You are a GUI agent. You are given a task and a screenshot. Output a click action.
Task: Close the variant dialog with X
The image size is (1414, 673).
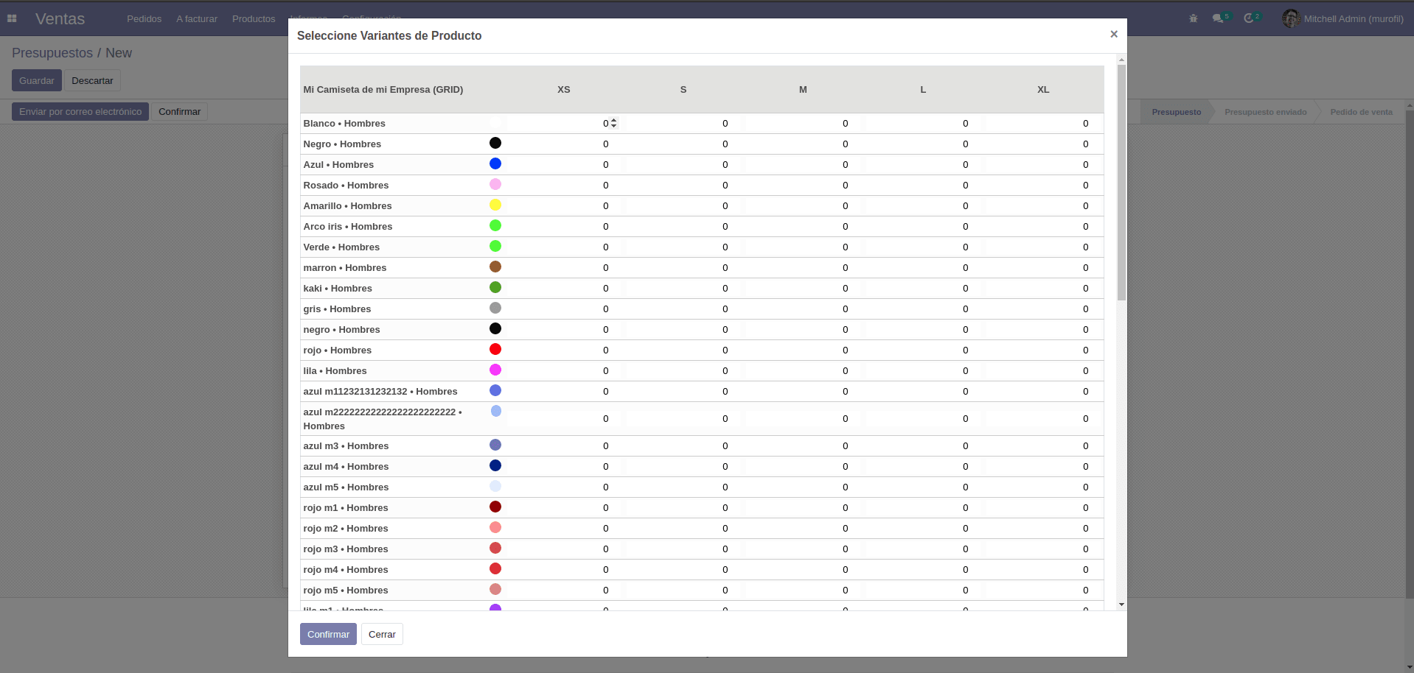pyautogui.click(x=1114, y=34)
